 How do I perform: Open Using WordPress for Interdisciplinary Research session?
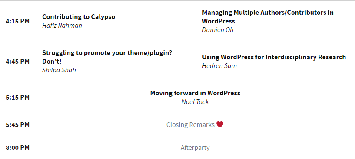click(x=274, y=57)
